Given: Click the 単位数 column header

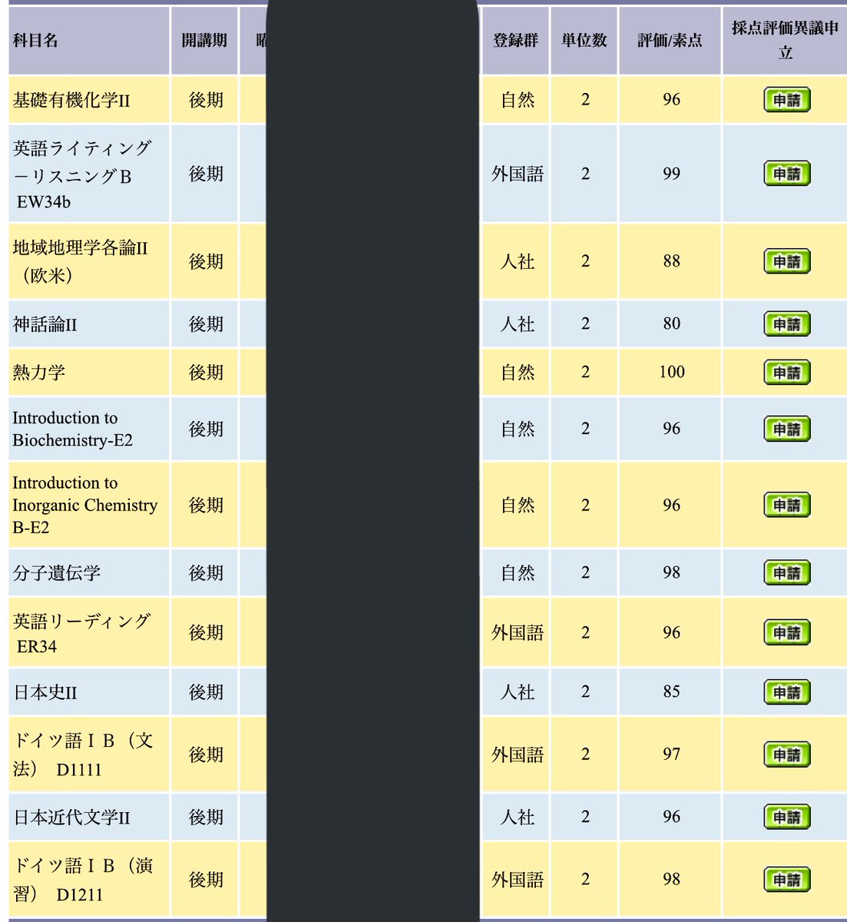Looking at the screenshot, I should 584,41.
